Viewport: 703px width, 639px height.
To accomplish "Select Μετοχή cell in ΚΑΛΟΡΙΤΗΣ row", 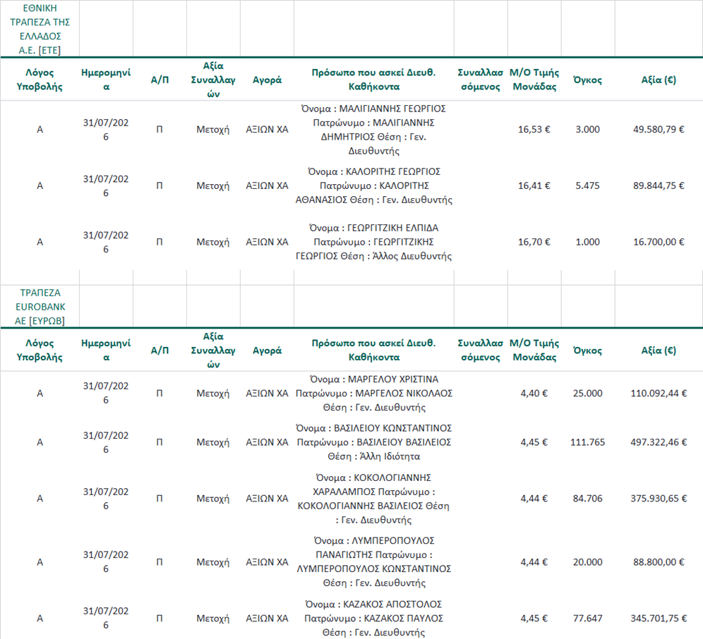I will (x=213, y=185).
